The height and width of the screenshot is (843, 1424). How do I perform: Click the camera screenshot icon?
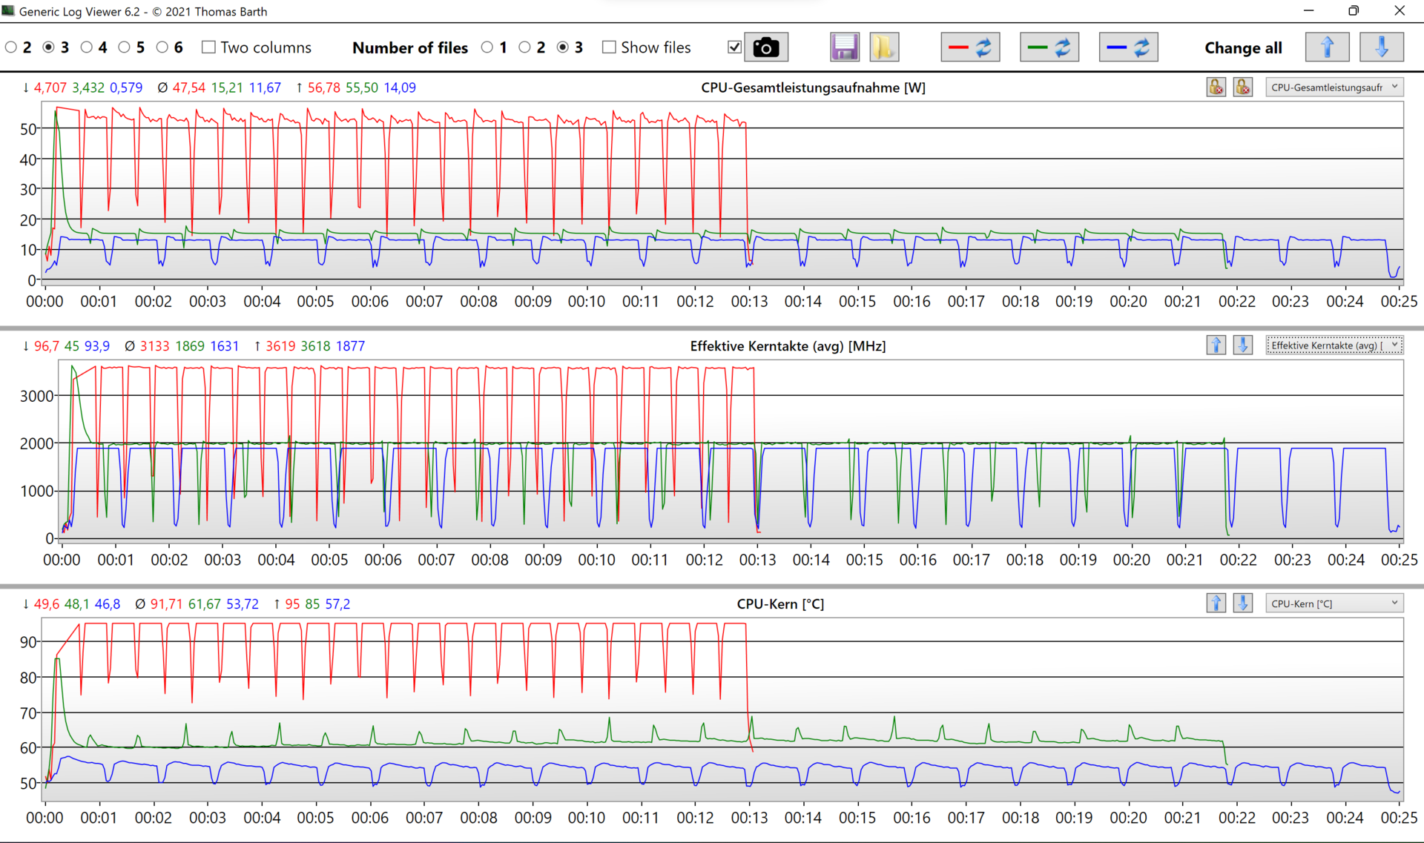tap(765, 47)
